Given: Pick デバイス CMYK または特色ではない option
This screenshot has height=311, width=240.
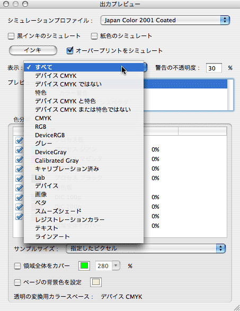Looking at the screenshot, I should tap(84, 110).
